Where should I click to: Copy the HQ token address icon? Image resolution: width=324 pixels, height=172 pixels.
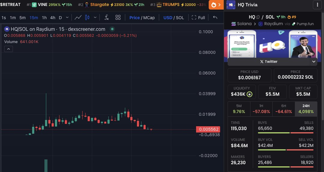(x=258, y=17)
